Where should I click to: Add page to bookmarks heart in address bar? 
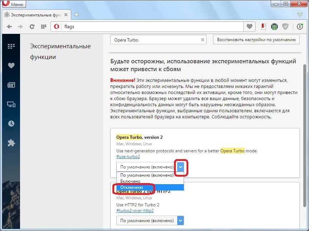click(x=250, y=26)
